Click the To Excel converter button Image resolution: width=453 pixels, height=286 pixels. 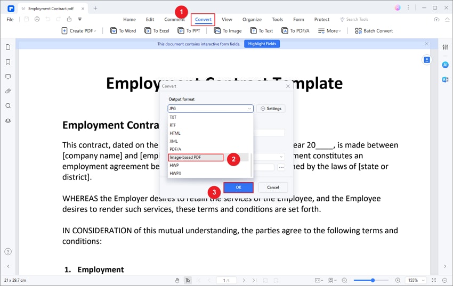pos(157,30)
